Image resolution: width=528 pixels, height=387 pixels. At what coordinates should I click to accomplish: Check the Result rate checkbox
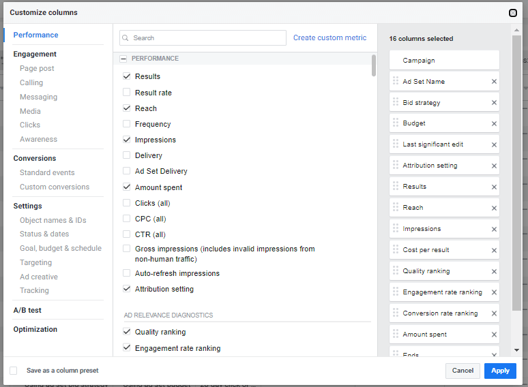127,92
